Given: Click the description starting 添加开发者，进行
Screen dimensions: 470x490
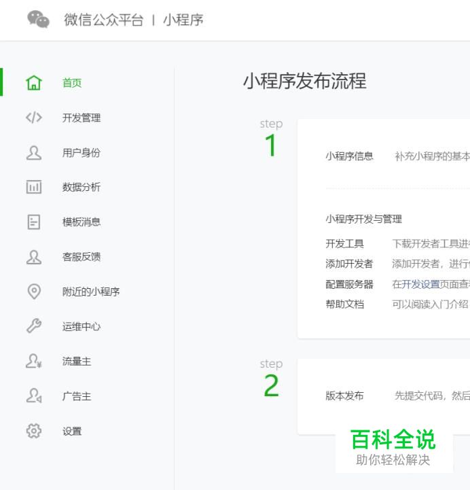Looking at the screenshot, I should (431, 264).
